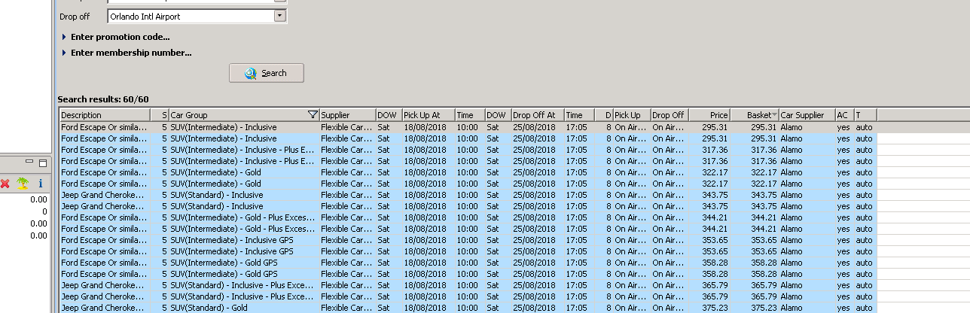Viewport: 970px width, 313px height.
Task: Minimize the left side panel
Action: click(x=29, y=163)
